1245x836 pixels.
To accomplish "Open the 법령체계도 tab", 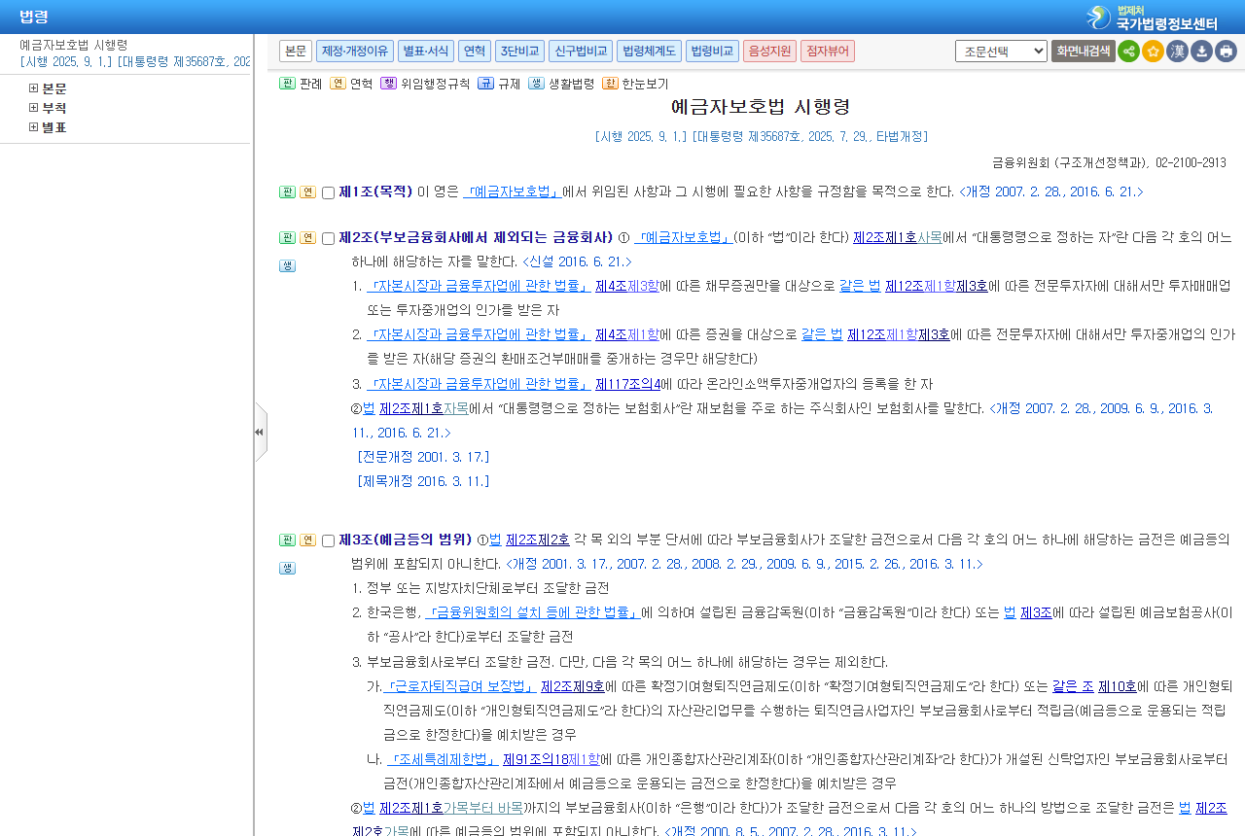I will click(x=649, y=51).
